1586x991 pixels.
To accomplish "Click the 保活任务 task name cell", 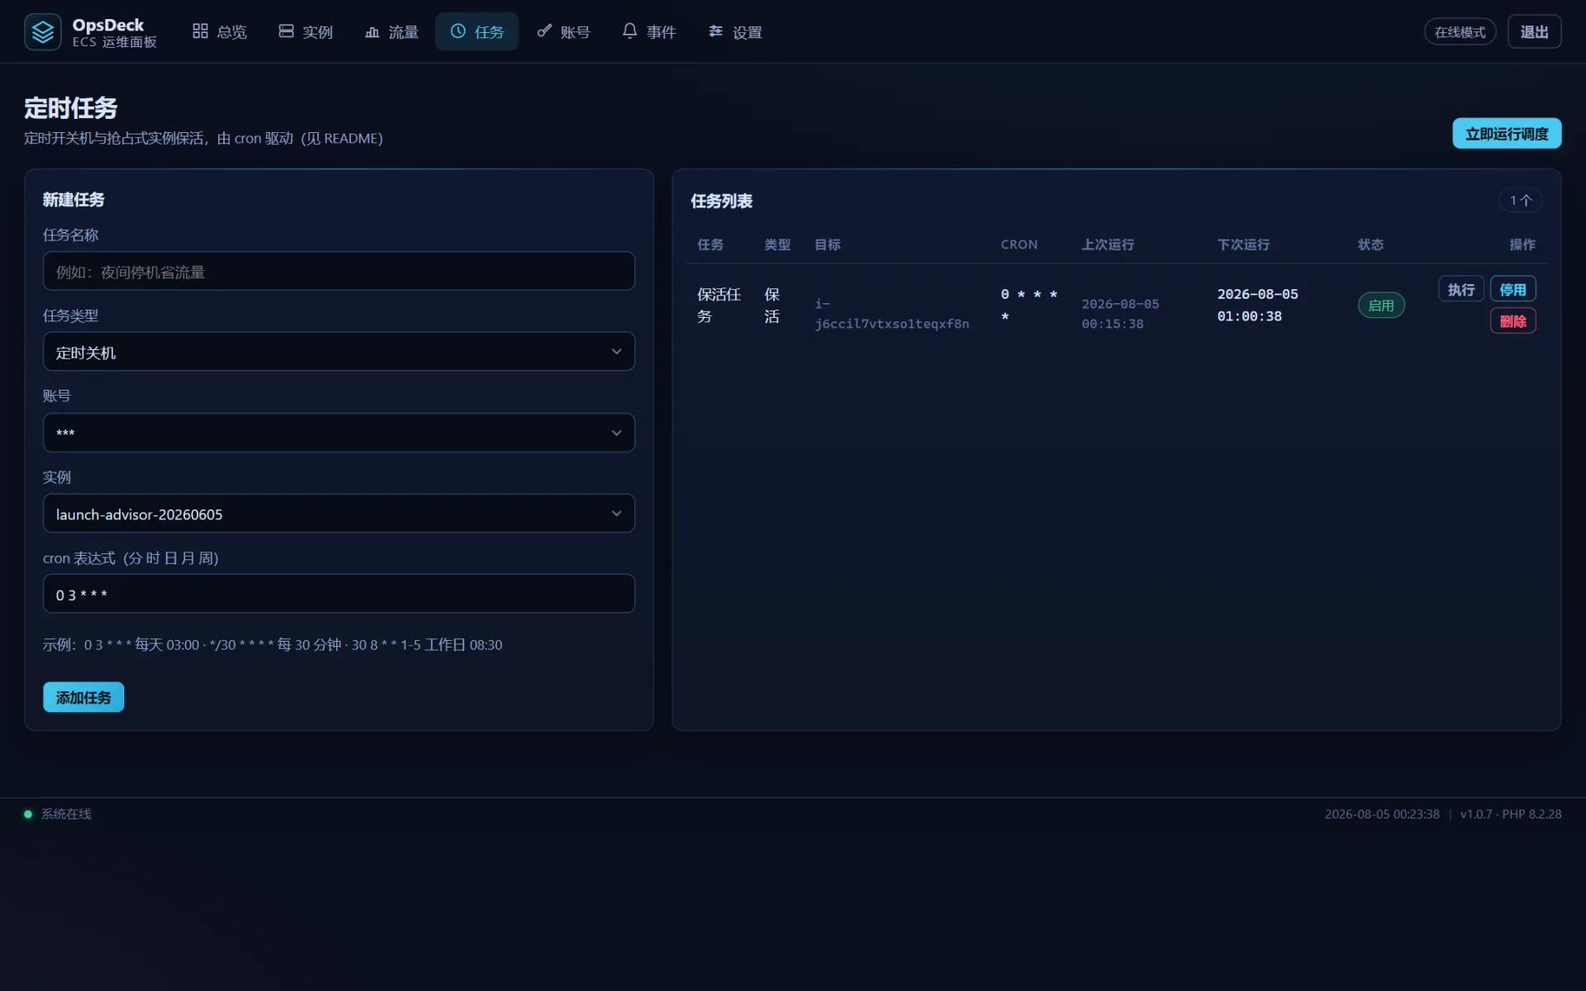I will pyautogui.click(x=719, y=306).
